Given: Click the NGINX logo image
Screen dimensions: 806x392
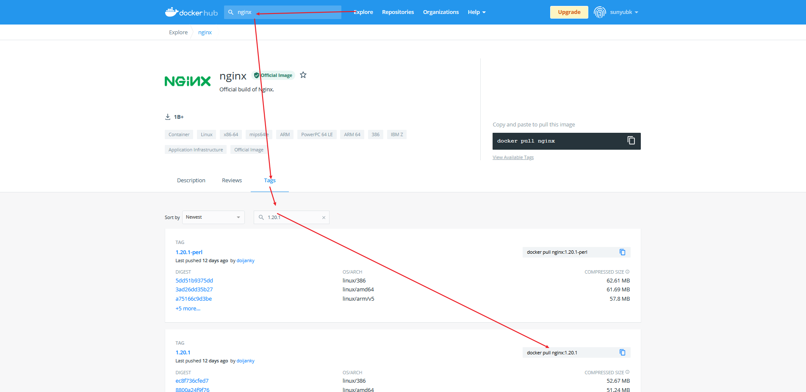Looking at the screenshot, I should [188, 81].
